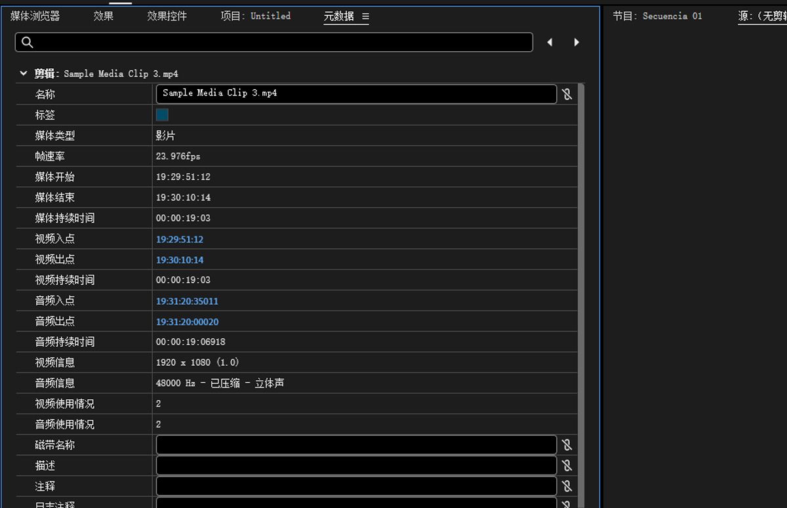This screenshot has height=508, width=787.
Task: Click the metadata search input field
Action: pyautogui.click(x=274, y=43)
